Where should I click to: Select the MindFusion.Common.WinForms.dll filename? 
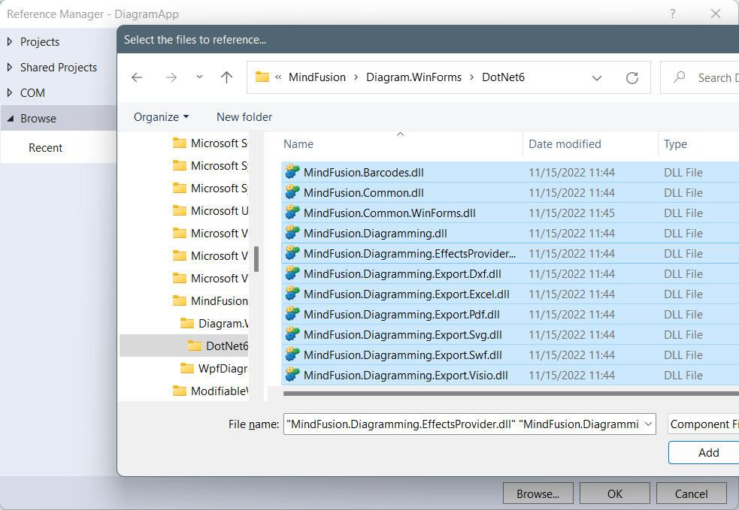[389, 213]
